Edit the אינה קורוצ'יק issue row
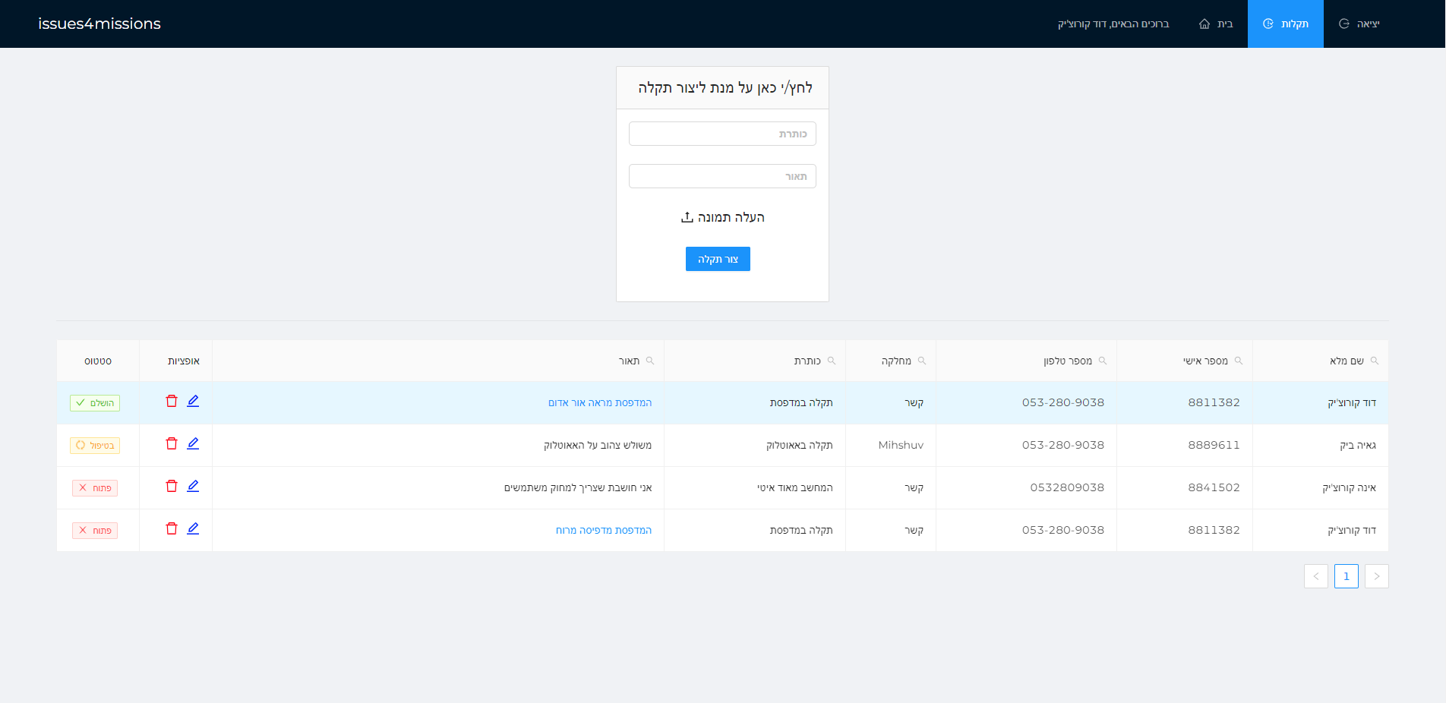Viewport: 1446px width, 703px height. (x=193, y=486)
